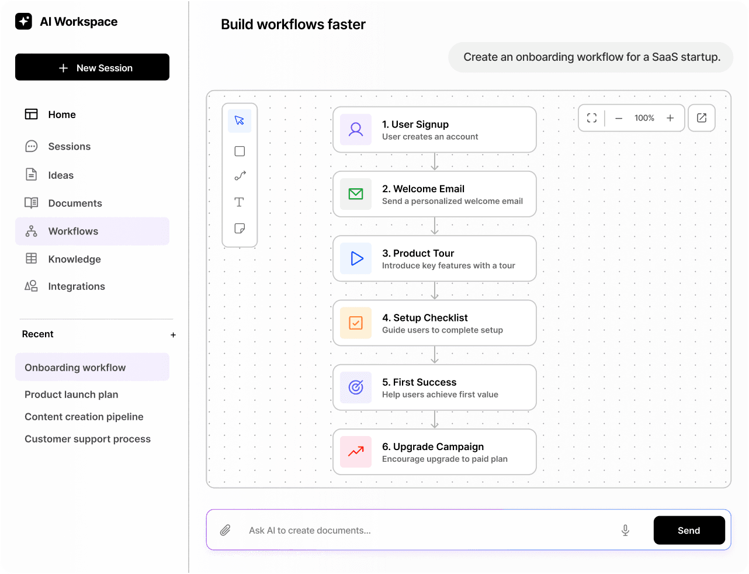Select the '4. Setup Checklist' step title

click(425, 317)
